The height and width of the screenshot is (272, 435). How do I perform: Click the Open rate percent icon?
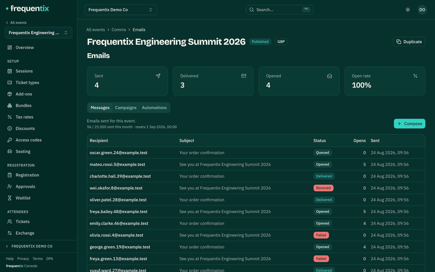(415, 76)
